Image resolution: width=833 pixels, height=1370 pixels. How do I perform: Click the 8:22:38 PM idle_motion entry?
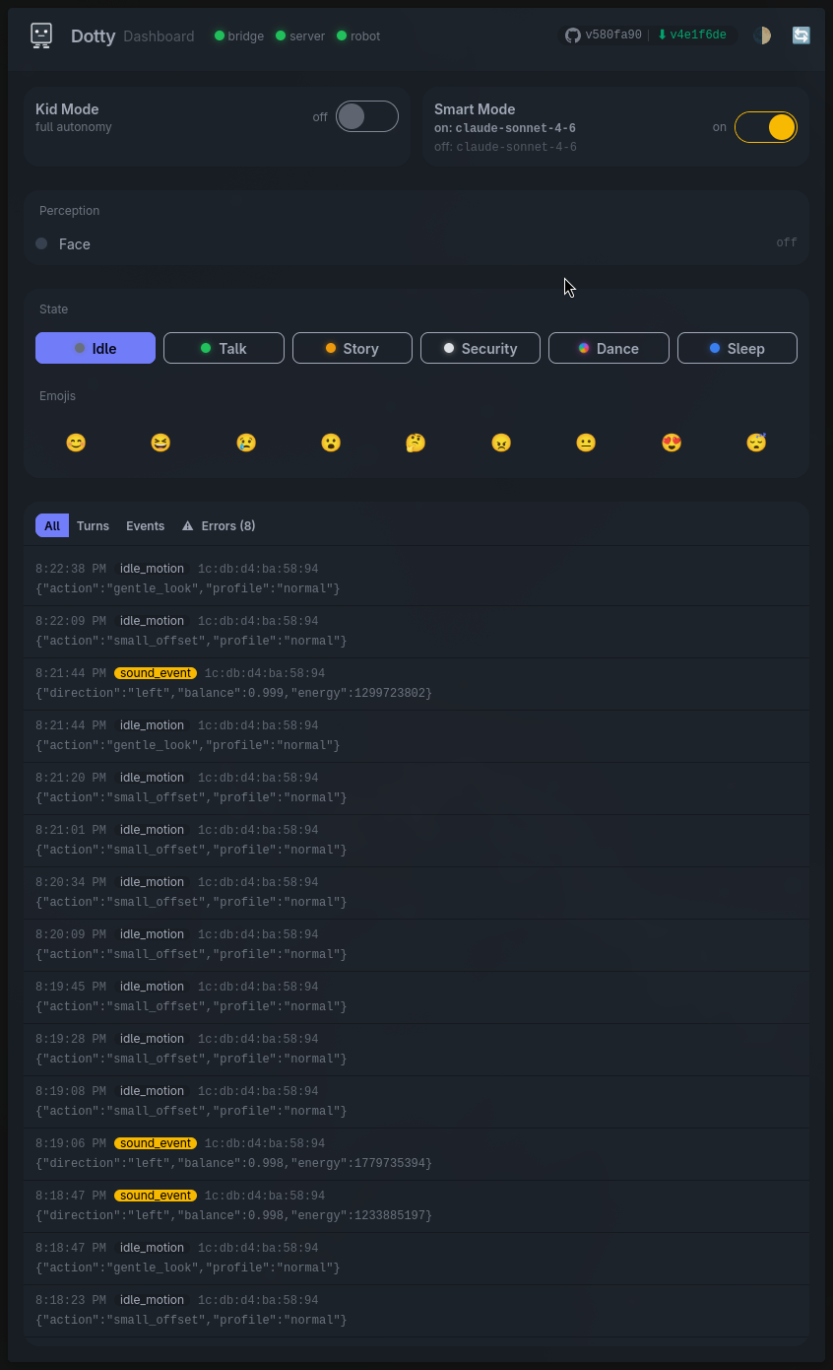pos(416,579)
